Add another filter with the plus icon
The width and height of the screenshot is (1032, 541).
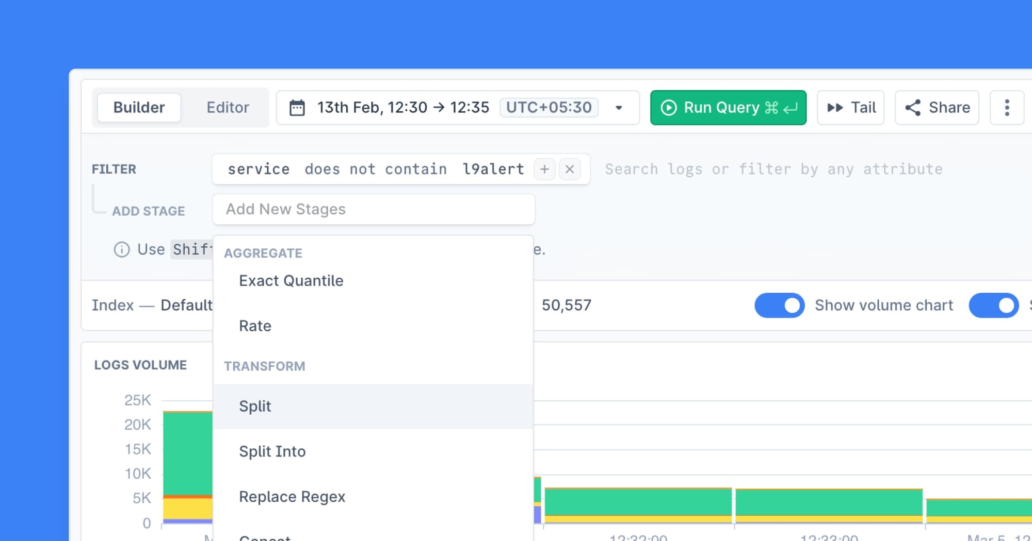coord(544,169)
